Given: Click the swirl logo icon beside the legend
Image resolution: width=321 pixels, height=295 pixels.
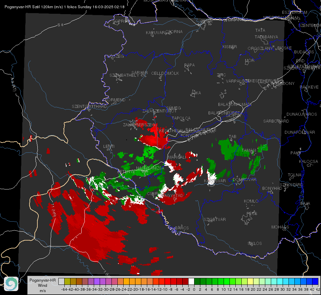Looking at the screenshot, I should (11, 284).
